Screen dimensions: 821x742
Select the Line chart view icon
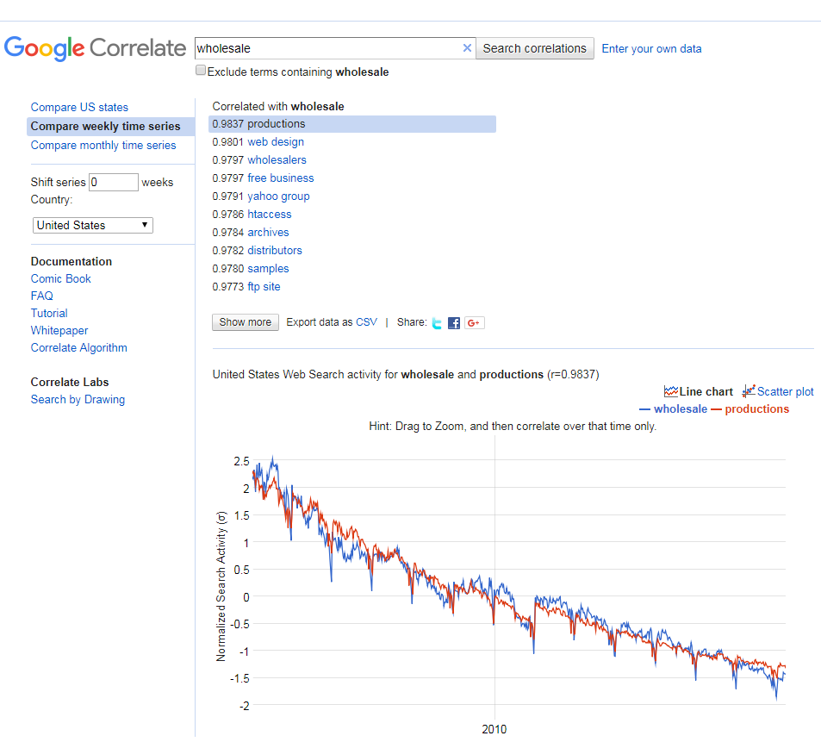[671, 392]
